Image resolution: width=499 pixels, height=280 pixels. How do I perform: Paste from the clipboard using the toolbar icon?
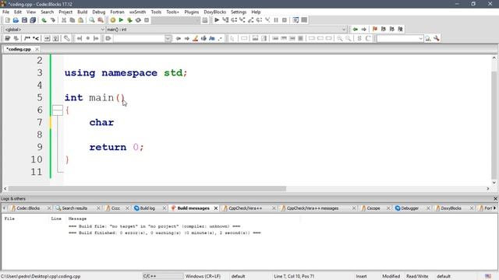tap(81, 20)
